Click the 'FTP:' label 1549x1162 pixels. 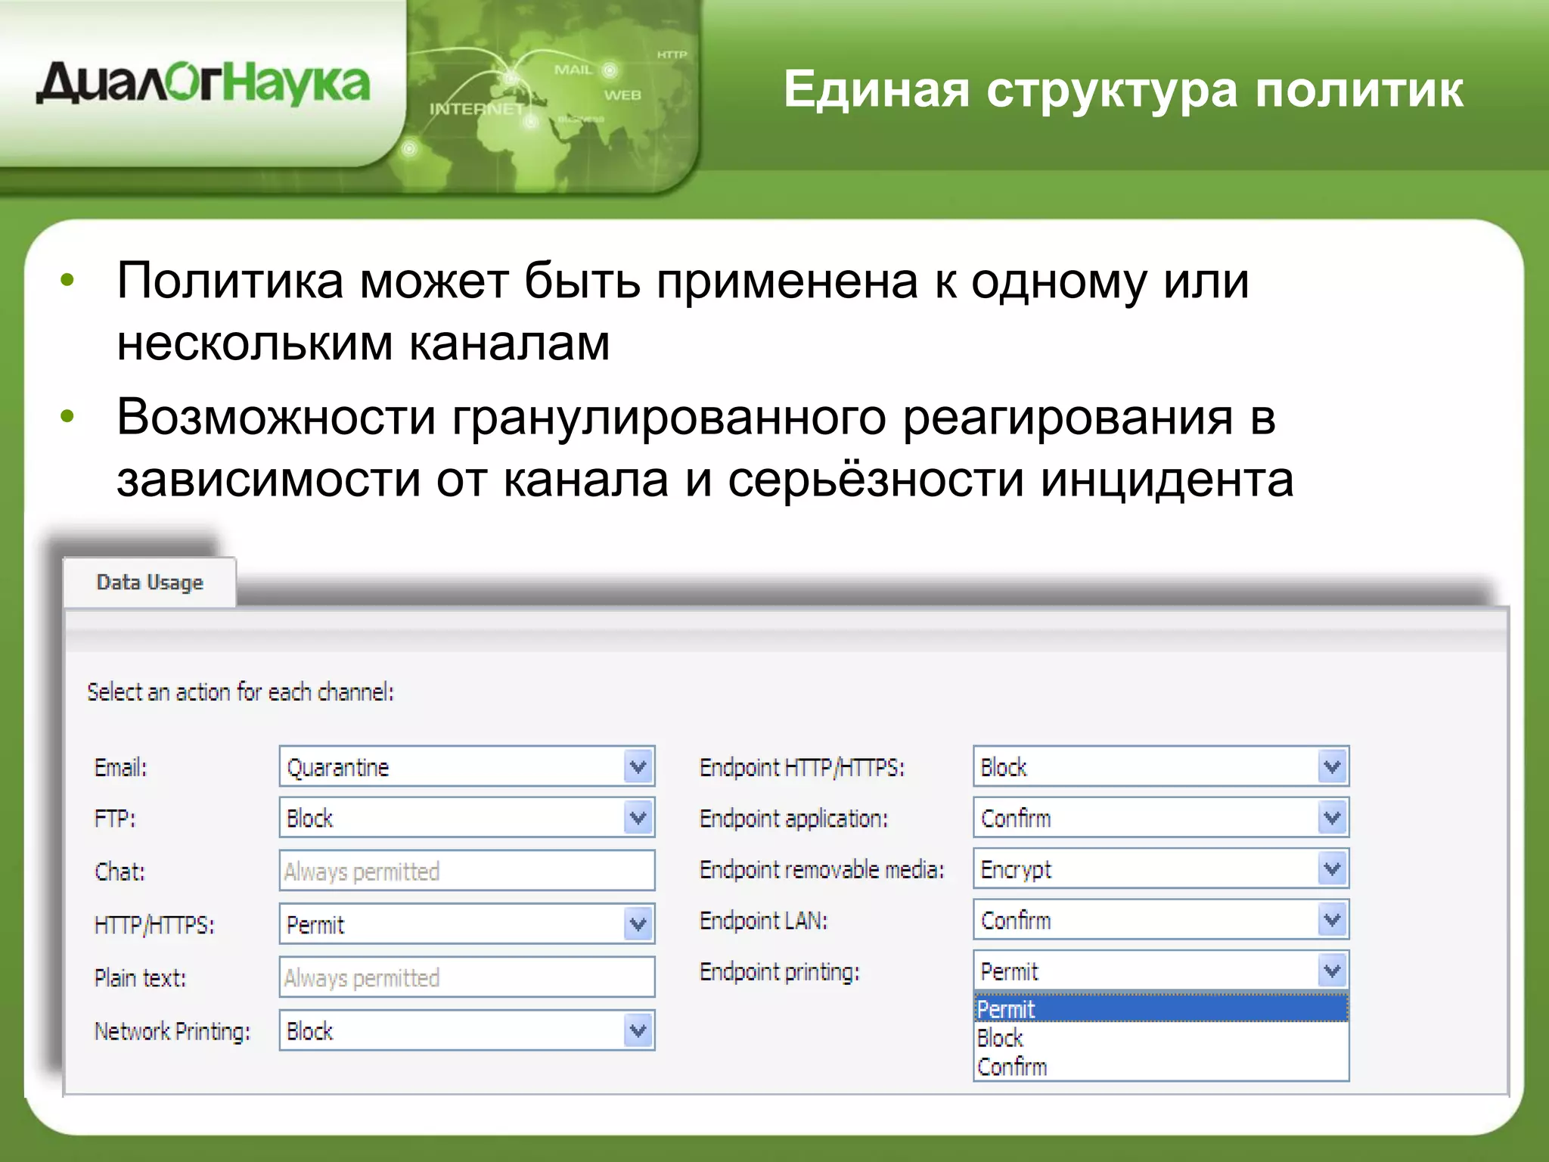[x=115, y=819]
